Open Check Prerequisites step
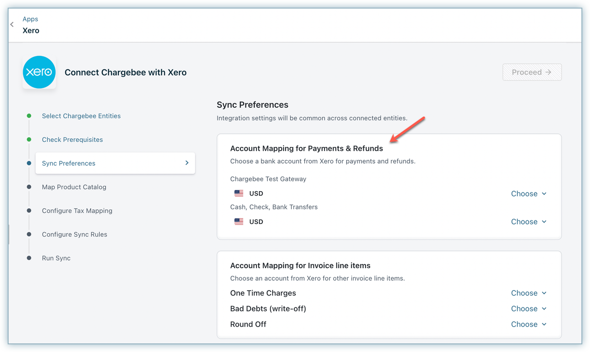The height and width of the screenshot is (352, 590). (72, 140)
